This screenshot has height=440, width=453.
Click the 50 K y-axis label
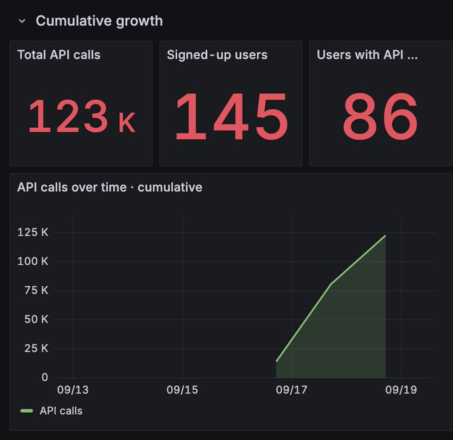tap(36, 320)
